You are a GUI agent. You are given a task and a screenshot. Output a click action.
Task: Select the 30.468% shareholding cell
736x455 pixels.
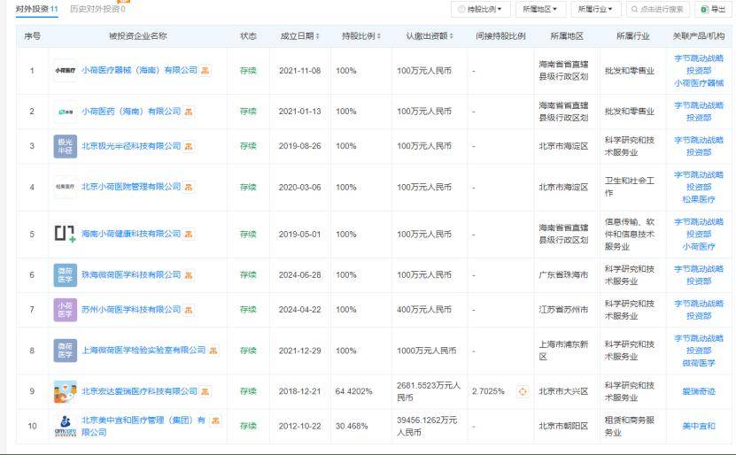352,426
